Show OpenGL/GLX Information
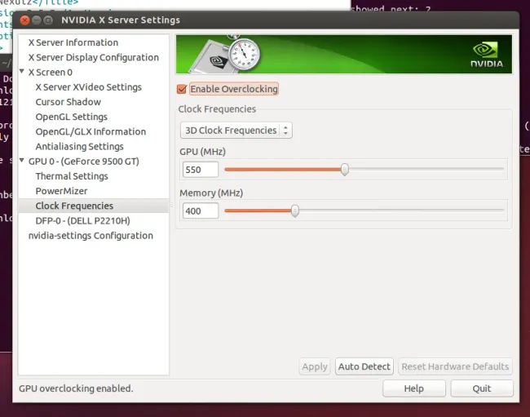 (x=91, y=131)
